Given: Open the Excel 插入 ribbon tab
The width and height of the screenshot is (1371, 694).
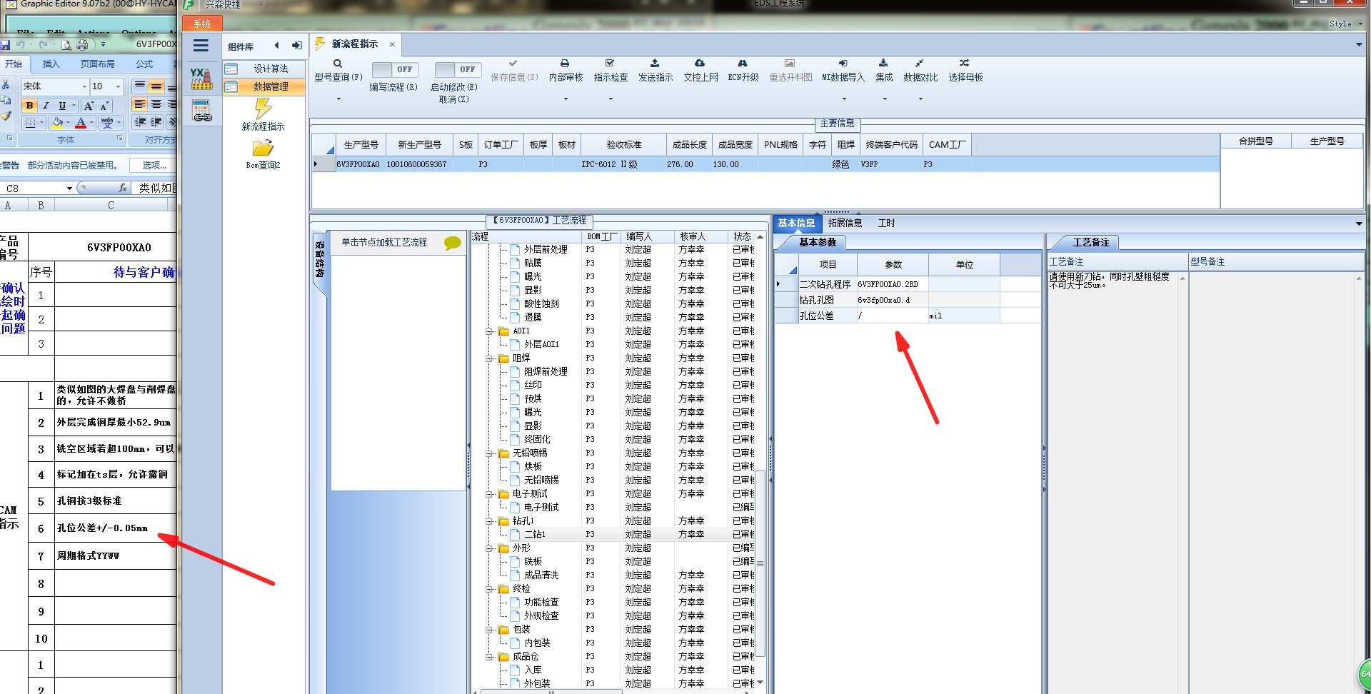Looking at the screenshot, I should (51, 64).
